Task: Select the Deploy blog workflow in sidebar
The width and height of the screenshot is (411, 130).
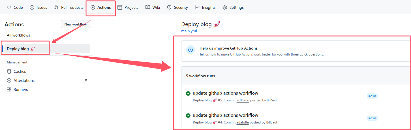Action: [47, 49]
